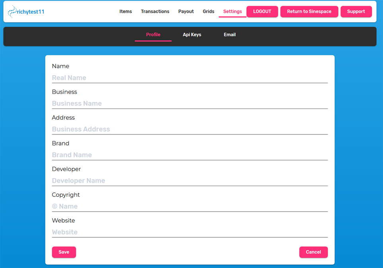This screenshot has width=383, height=268.
Task: Click the Brand Name input
Action: pyautogui.click(x=190, y=155)
